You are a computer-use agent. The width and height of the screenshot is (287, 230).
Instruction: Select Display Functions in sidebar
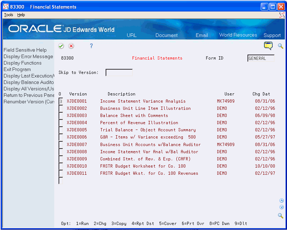tap(23, 63)
